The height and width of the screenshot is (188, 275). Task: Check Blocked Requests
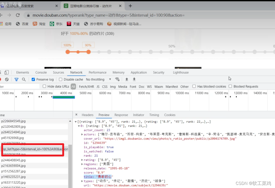coord(230,86)
